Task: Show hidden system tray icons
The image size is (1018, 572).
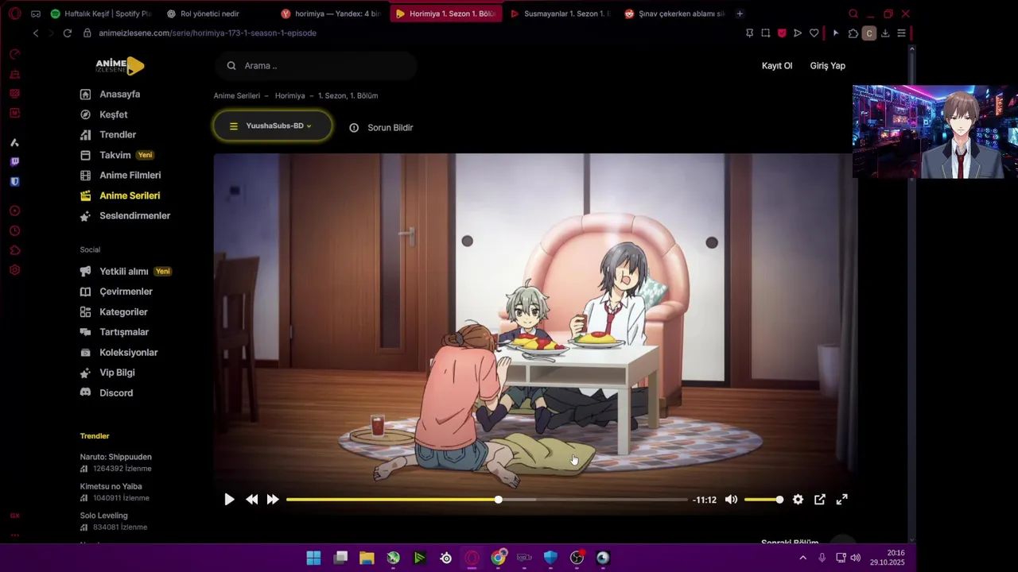Action: [802, 558]
